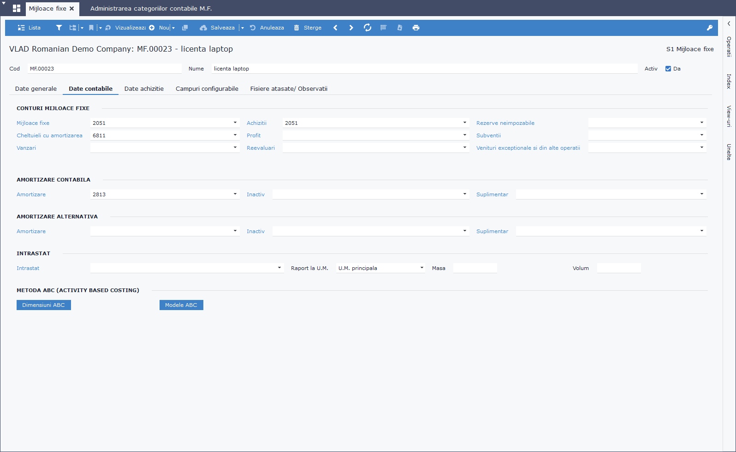Close the Mijloace fixe tab
The image size is (736, 452).
[72, 8]
